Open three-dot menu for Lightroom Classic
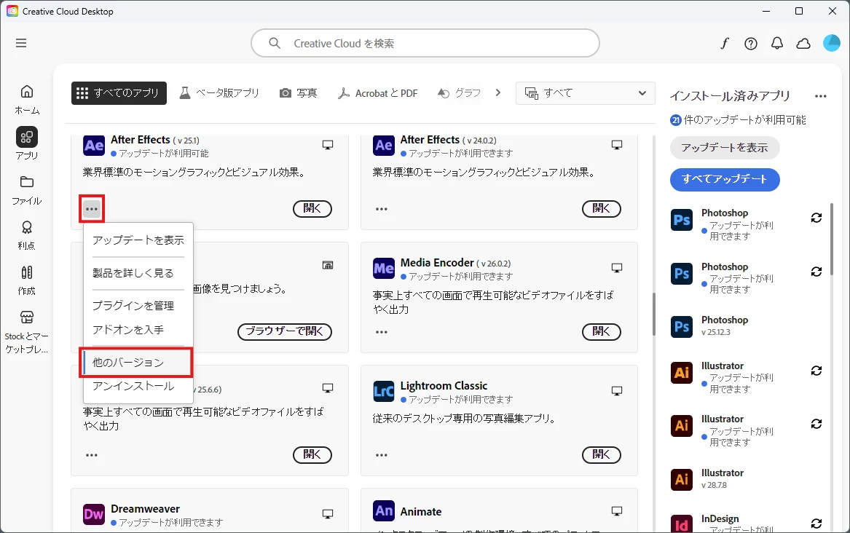 point(382,455)
